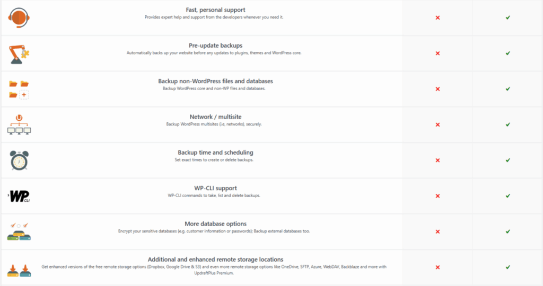The height and width of the screenshot is (286, 543).
Task: Click the remote storage download arrows icon
Action: [x=19, y=267]
